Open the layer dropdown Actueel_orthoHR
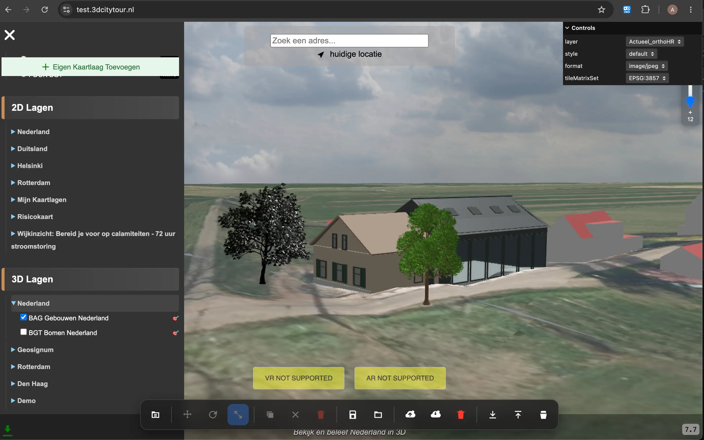This screenshot has height=440, width=704. click(x=655, y=42)
